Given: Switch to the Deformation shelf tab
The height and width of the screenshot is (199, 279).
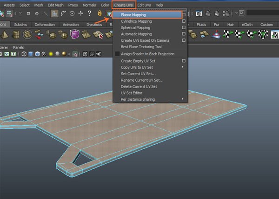Looking at the screenshot, I should (x=45, y=25).
